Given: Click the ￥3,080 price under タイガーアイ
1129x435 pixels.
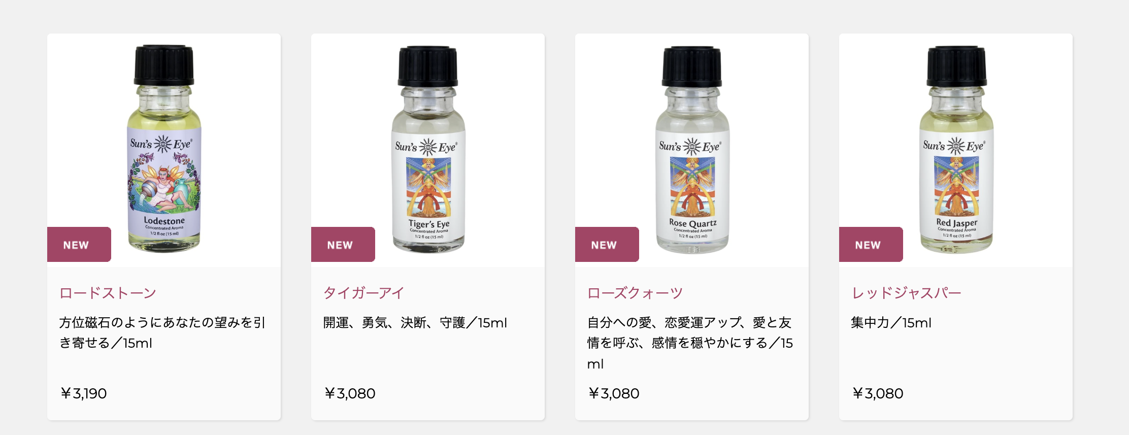Looking at the screenshot, I should (x=349, y=393).
